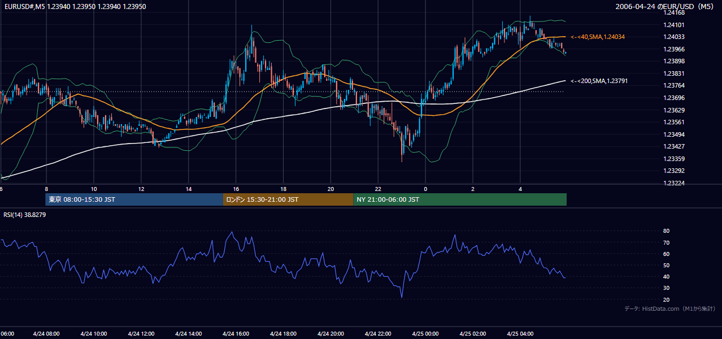Click hour label 22 under the price chart

[x=379, y=189]
